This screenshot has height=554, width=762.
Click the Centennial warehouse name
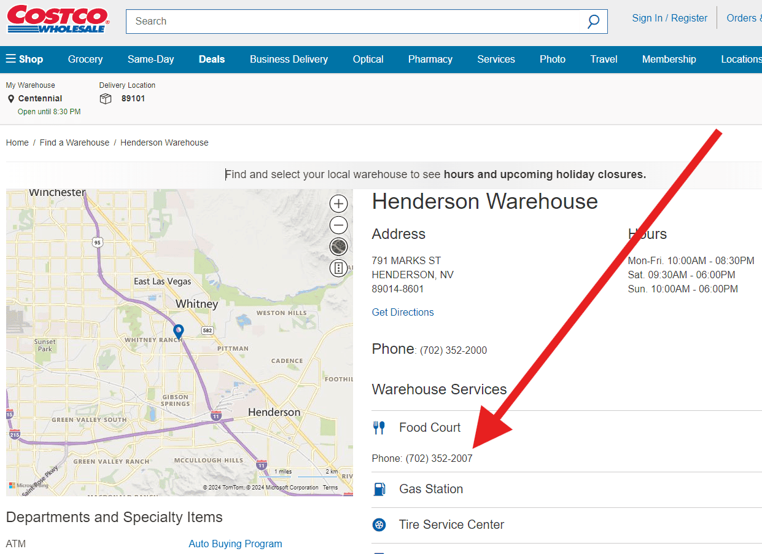[40, 98]
